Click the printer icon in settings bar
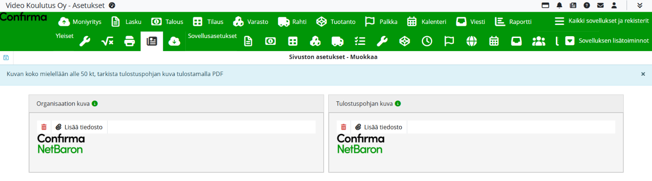The image size is (652, 181). tap(130, 42)
